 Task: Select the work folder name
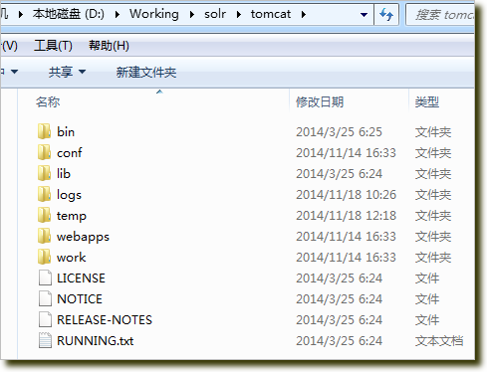(71, 258)
